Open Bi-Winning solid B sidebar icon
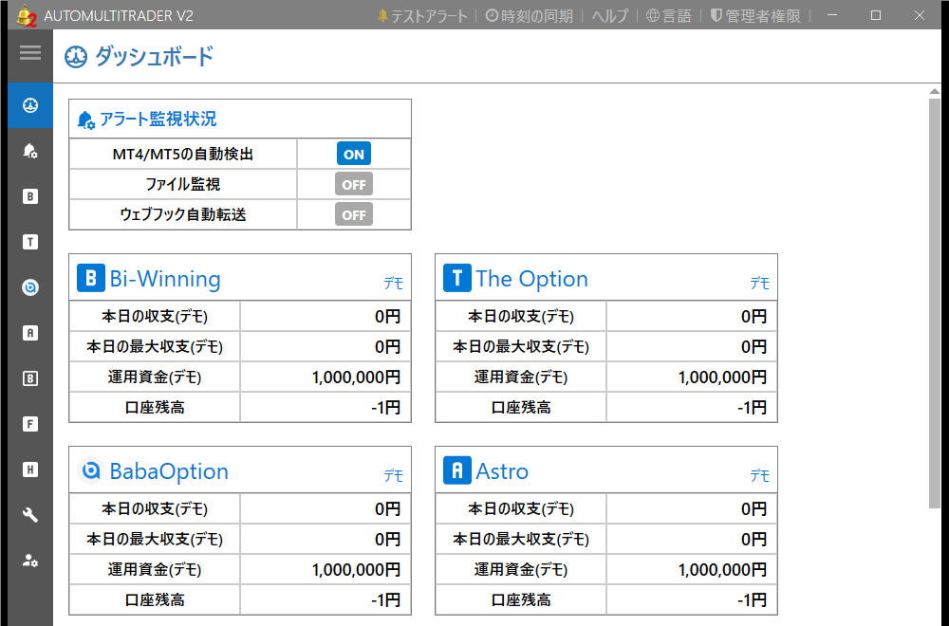The image size is (949, 626). [30, 196]
